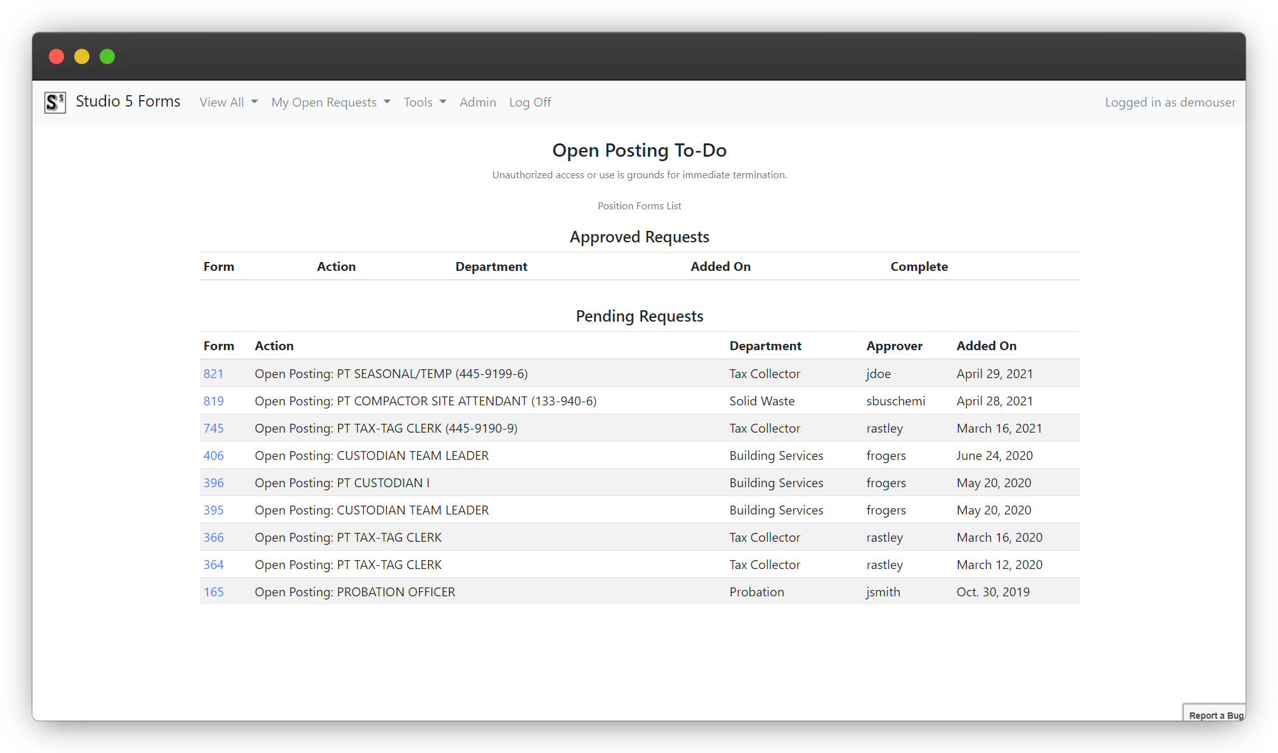Click the April 29, 2021 date cell
The height and width of the screenshot is (753, 1278).
(x=994, y=374)
